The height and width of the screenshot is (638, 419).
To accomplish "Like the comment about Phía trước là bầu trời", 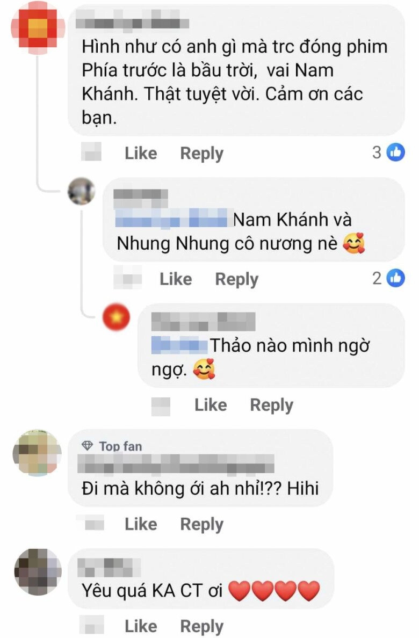I will 141,154.
